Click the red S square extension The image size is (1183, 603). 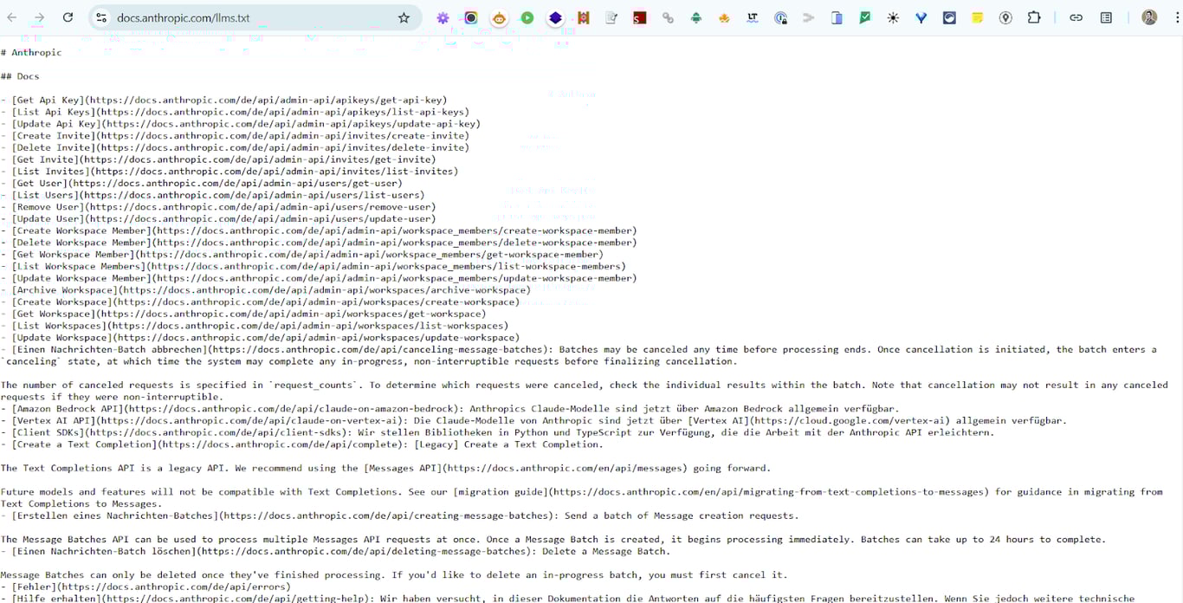(x=639, y=17)
